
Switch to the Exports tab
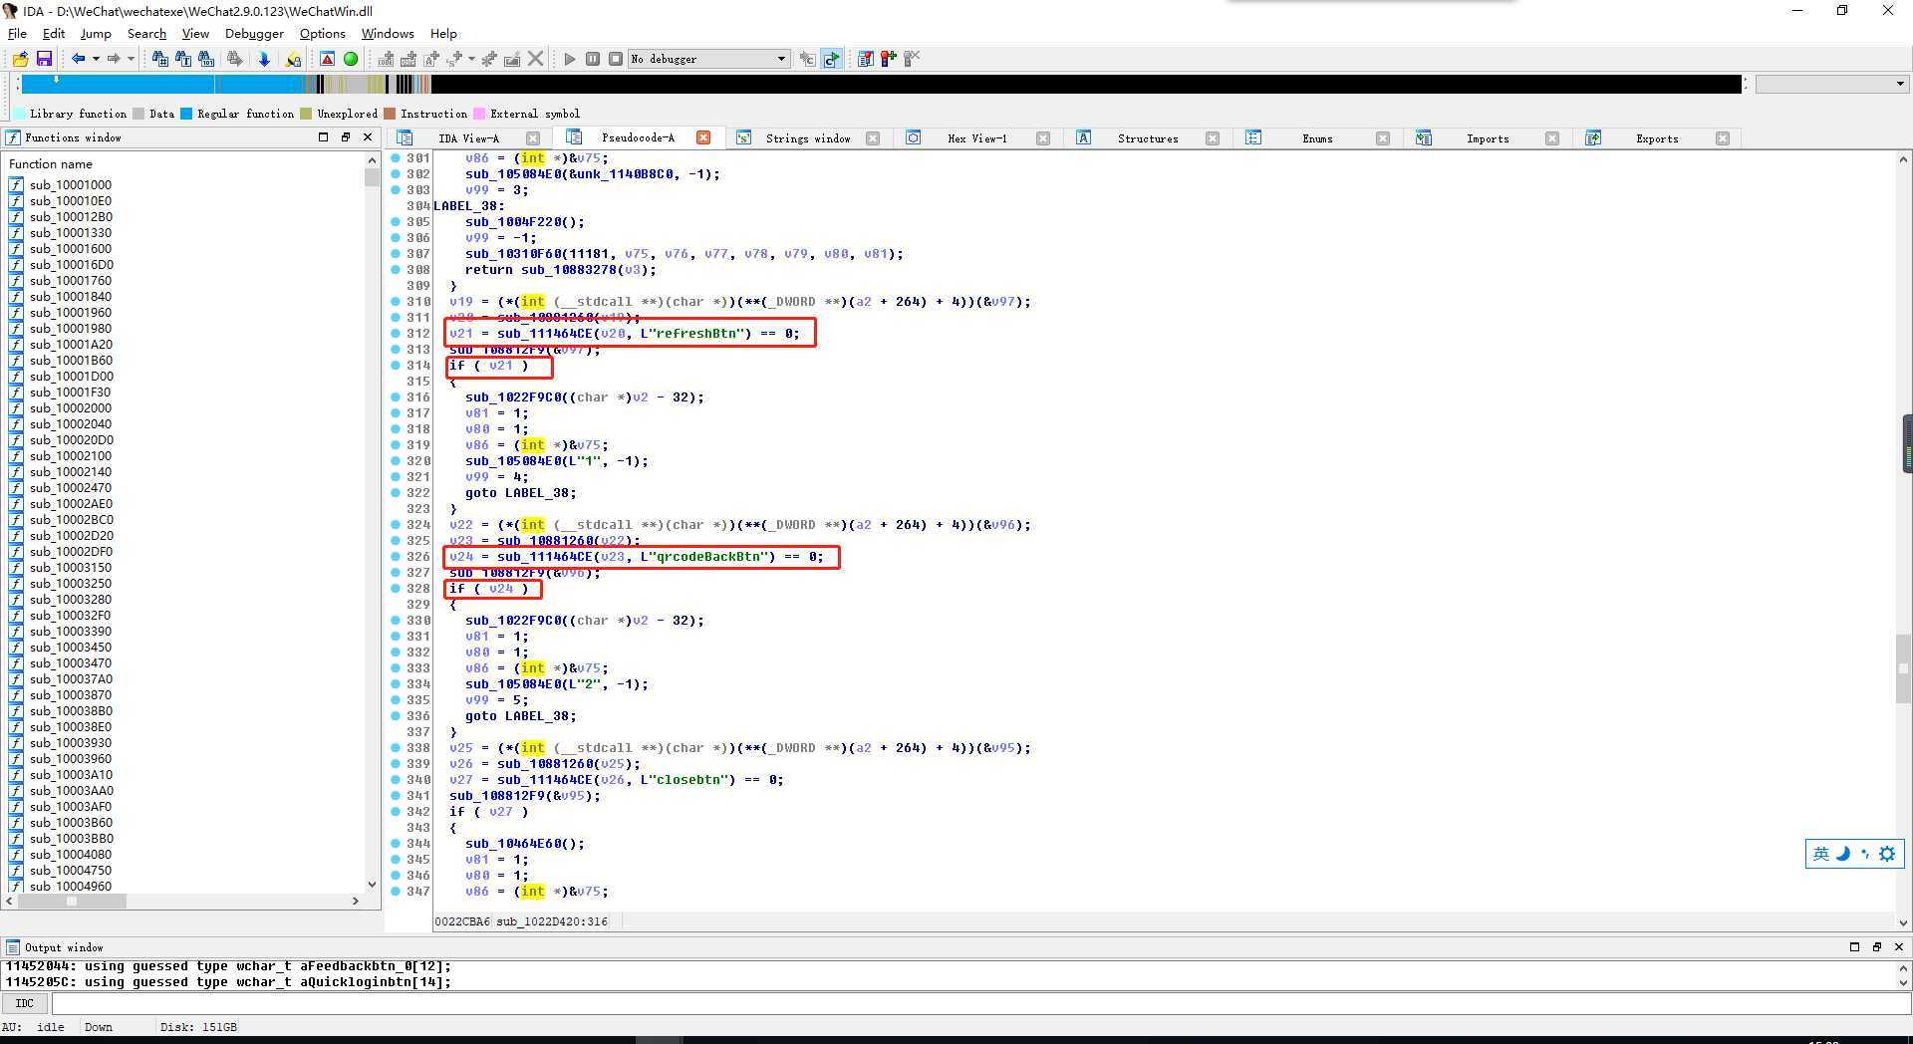tap(1657, 138)
